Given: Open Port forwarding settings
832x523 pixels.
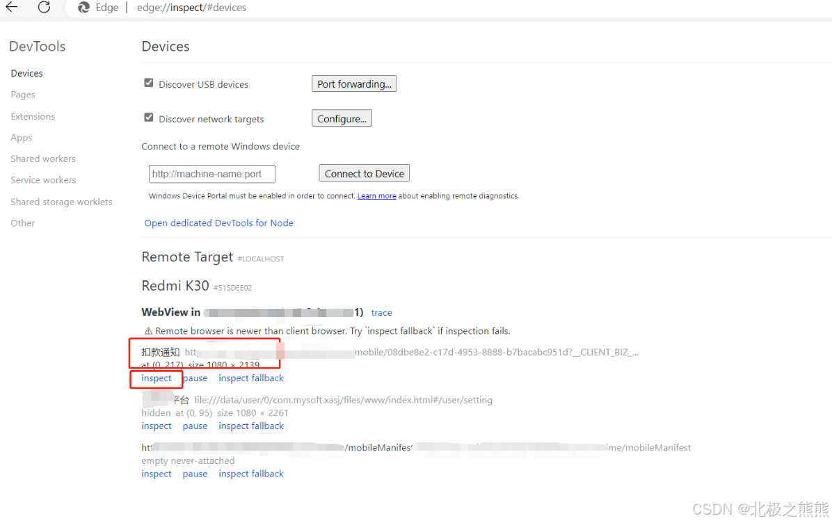Looking at the screenshot, I should click(x=354, y=84).
